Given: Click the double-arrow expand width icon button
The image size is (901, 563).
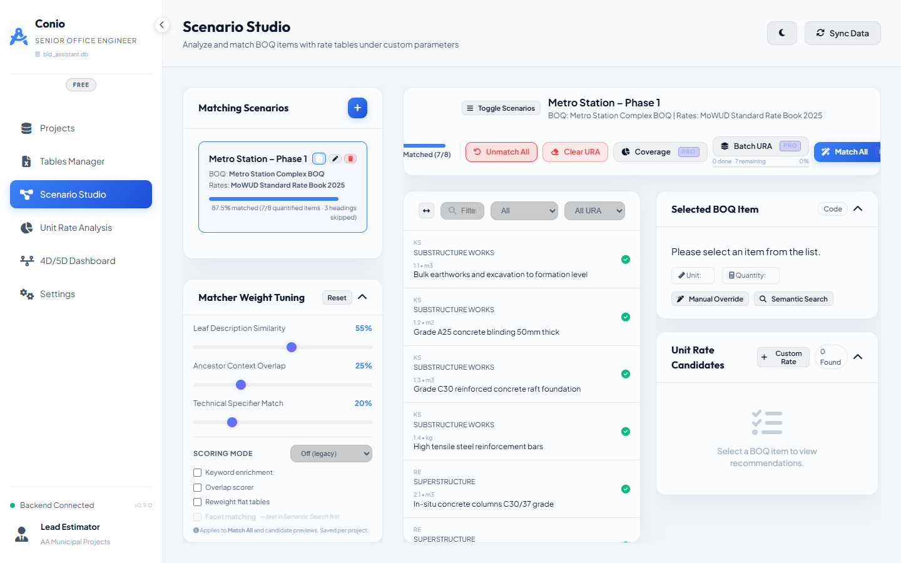Looking at the screenshot, I should pyautogui.click(x=426, y=211).
